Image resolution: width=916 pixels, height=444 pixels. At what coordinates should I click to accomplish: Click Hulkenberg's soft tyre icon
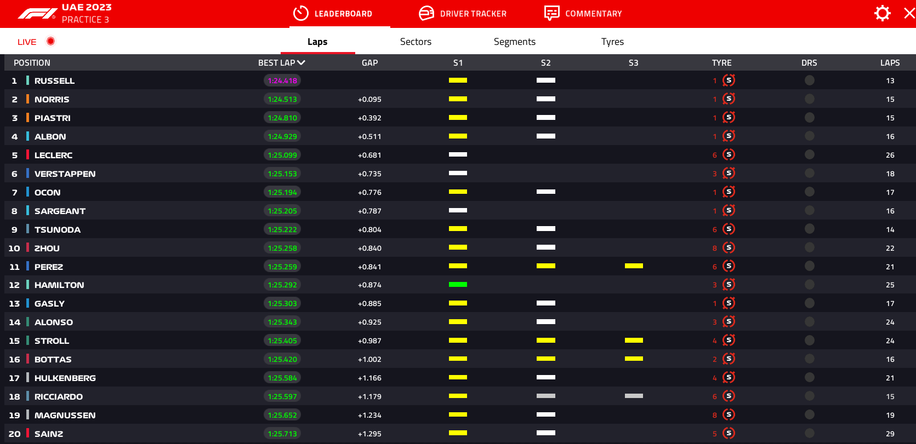coord(729,378)
